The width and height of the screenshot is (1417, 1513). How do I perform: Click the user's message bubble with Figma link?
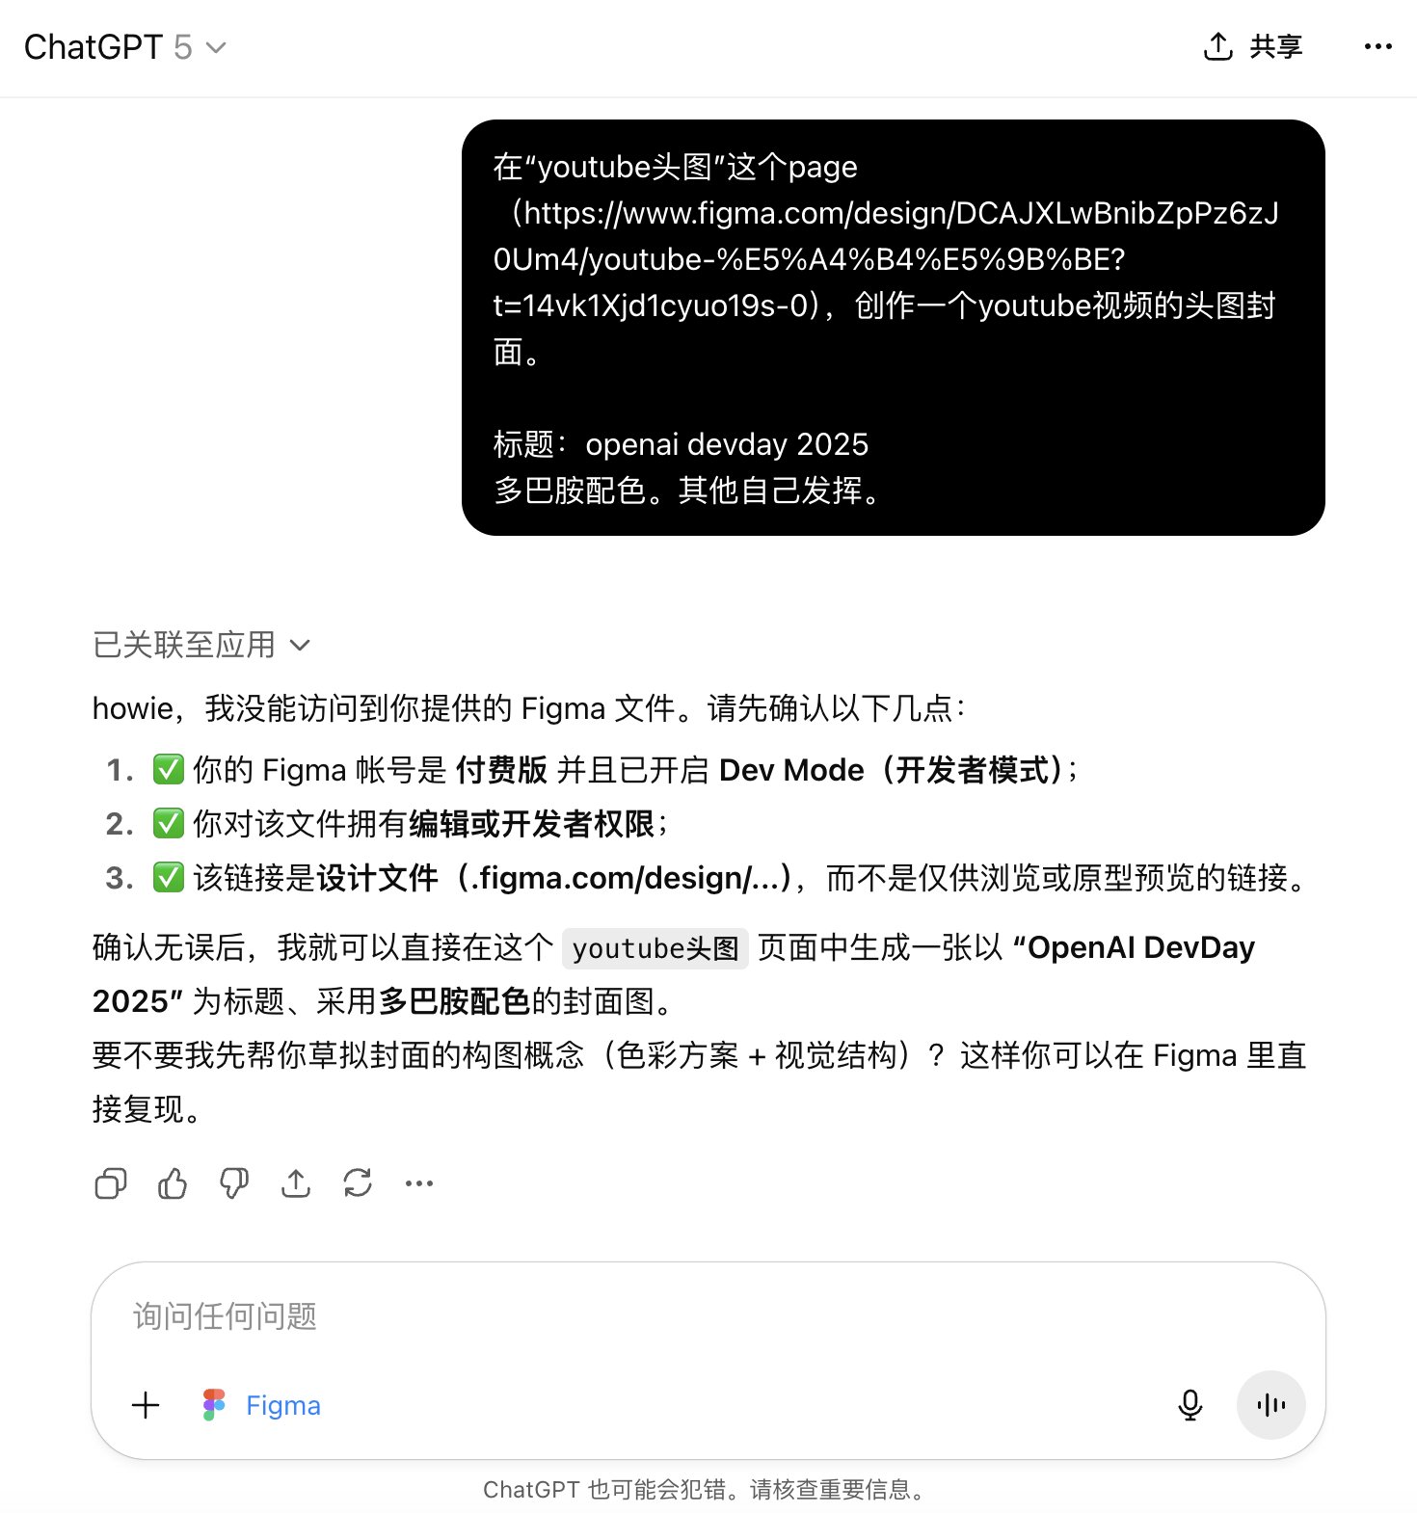[894, 328]
